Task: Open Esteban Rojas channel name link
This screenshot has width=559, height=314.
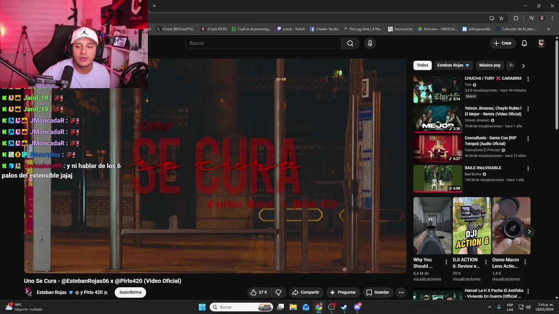Action: pos(52,292)
